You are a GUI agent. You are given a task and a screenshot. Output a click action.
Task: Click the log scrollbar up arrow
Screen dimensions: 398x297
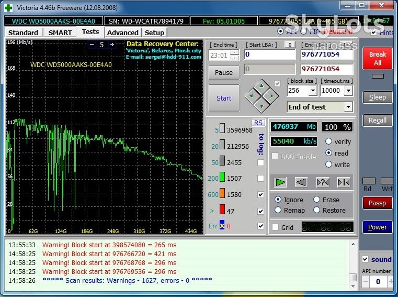tap(353, 244)
